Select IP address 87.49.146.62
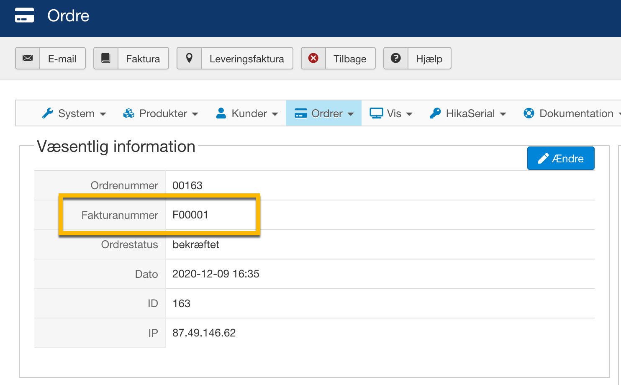Image resolution: width=621 pixels, height=385 pixels. (204, 333)
